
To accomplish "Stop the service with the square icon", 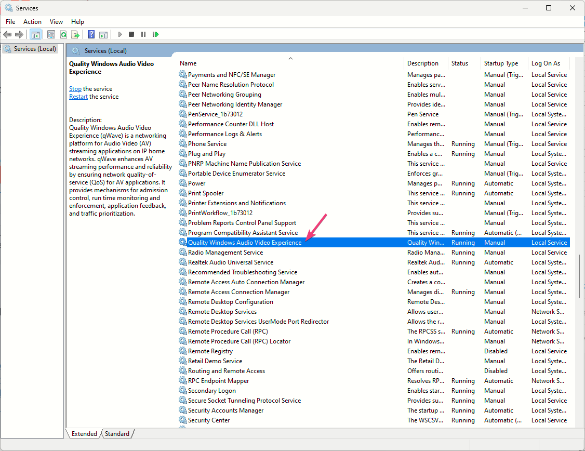I will (x=131, y=34).
